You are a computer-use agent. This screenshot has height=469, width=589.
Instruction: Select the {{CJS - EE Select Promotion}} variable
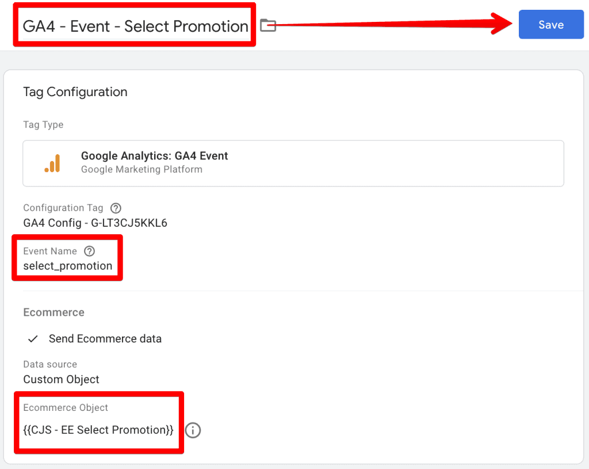[x=98, y=430]
